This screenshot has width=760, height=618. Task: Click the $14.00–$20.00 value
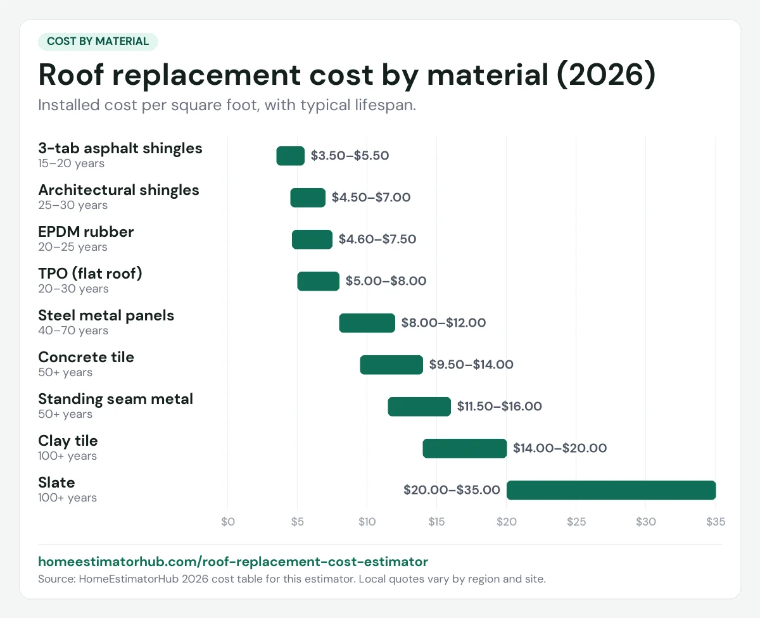coord(560,448)
